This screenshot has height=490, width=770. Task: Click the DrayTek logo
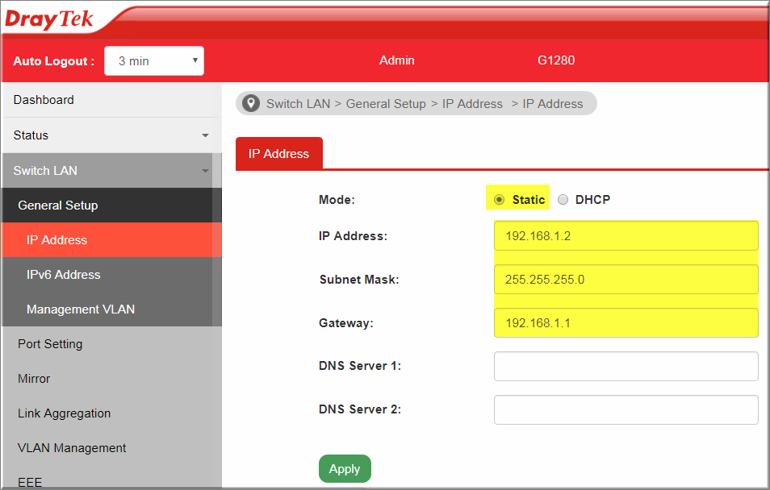(x=48, y=19)
